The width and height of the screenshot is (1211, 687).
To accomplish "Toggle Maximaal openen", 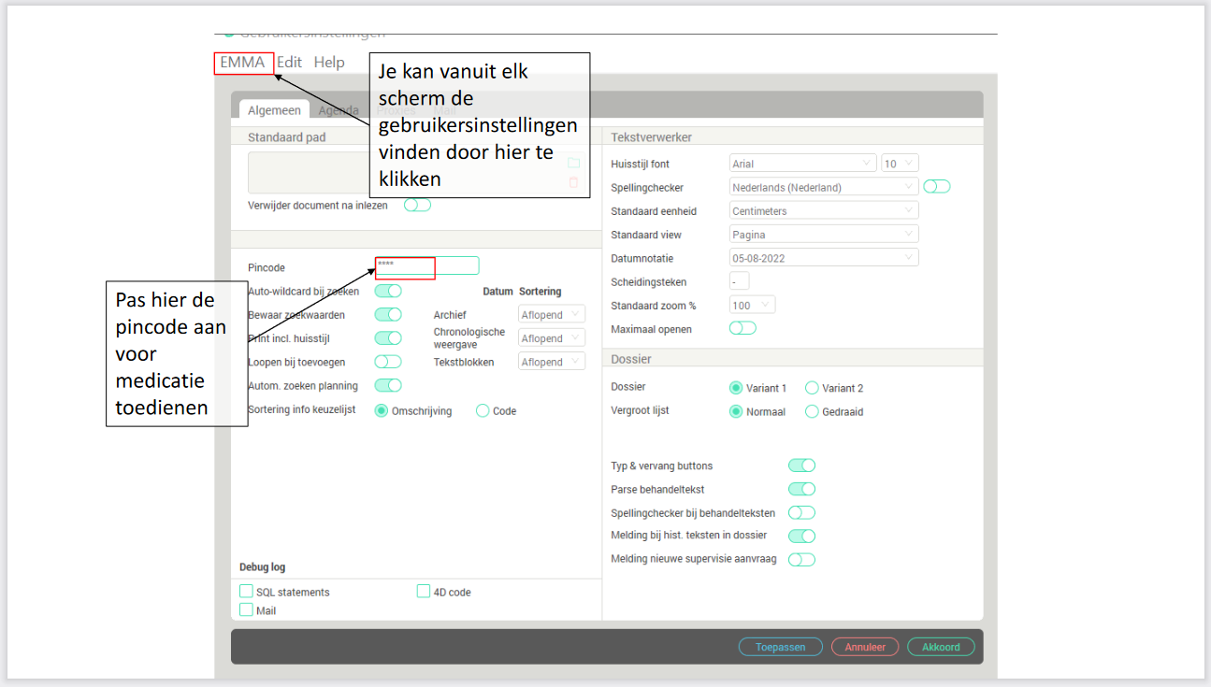I will coord(742,328).
